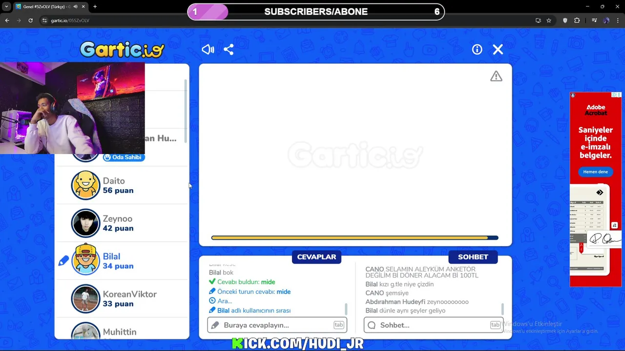Click the tab key hint in the chat field
Viewport: 625px width, 351px height.
(495, 325)
